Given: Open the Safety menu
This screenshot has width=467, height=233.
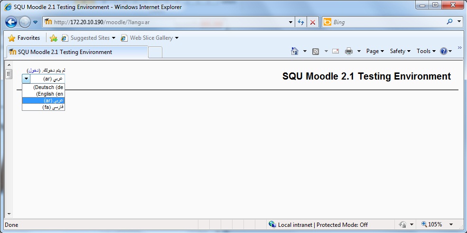Looking at the screenshot, I should pos(400,51).
